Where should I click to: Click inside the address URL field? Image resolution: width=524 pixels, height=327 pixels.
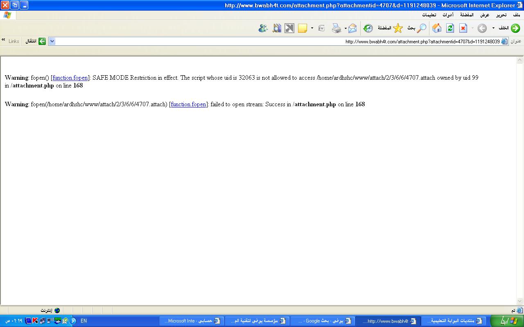[x=246, y=41]
